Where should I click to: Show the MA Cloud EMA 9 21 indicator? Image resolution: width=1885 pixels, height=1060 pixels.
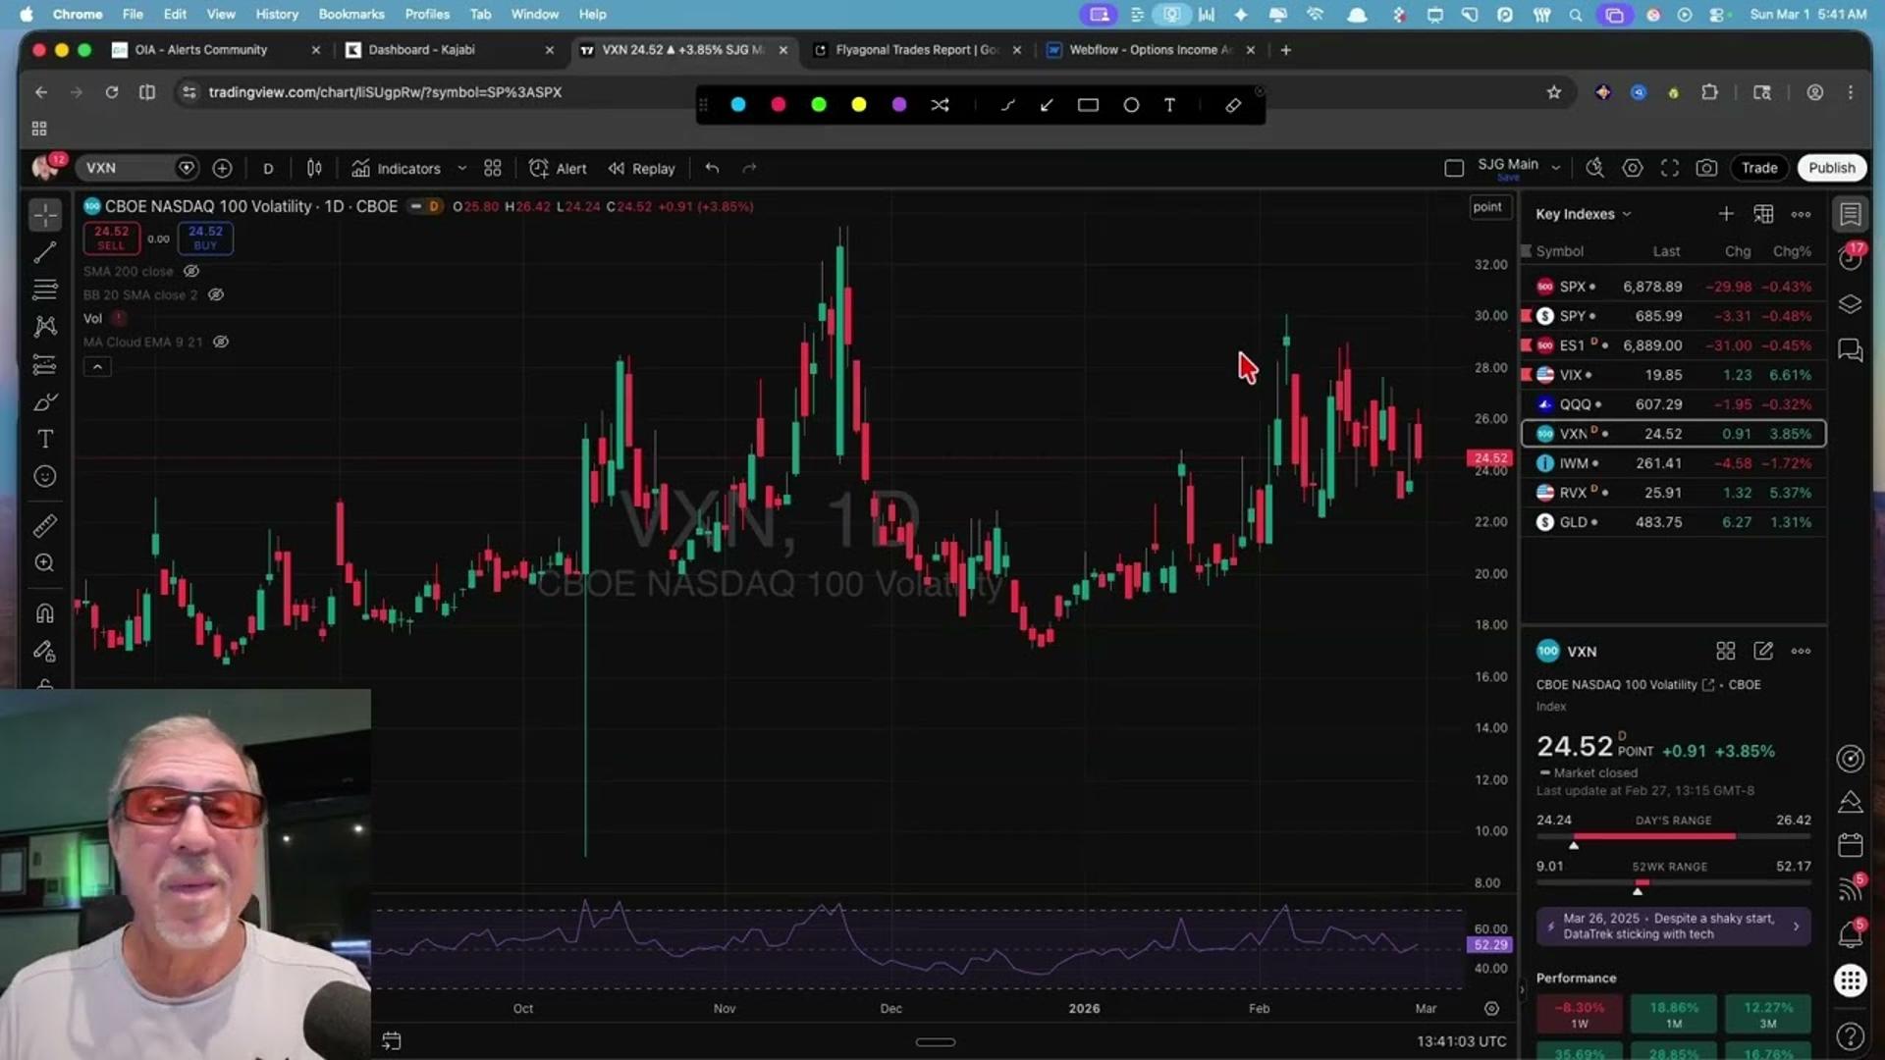click(x=221, y=342)
